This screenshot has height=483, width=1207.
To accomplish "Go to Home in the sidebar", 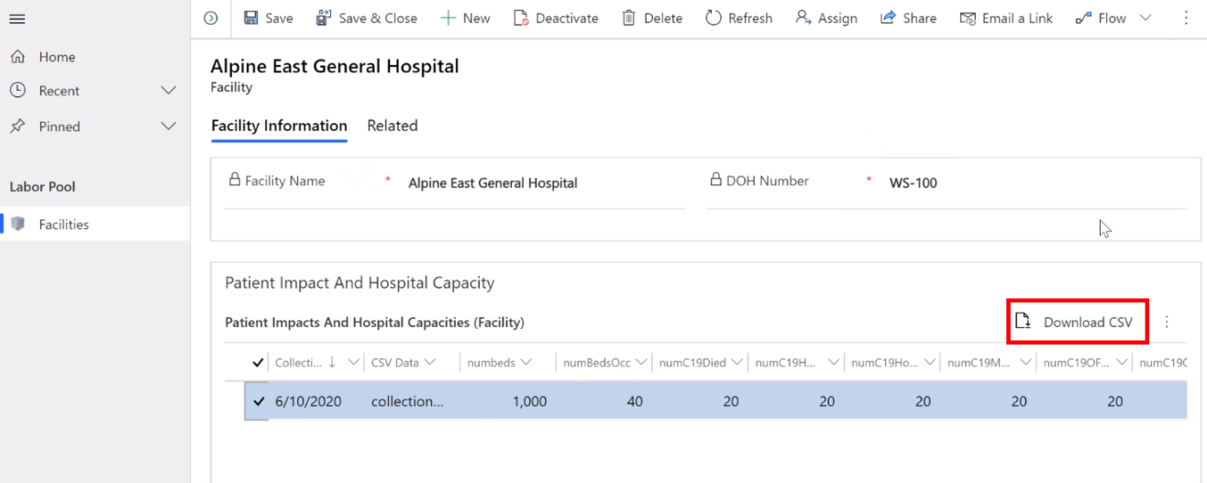I will pos(95,57).
